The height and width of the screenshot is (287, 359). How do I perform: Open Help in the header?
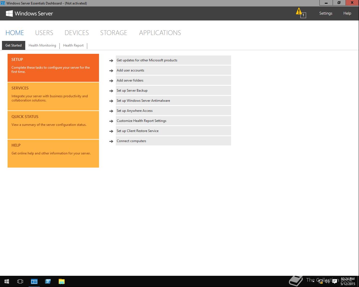coord(347,13)
